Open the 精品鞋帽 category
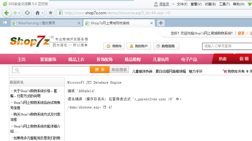Image resolution: width=252 pixels, height=141 pixels. point(133,59)
